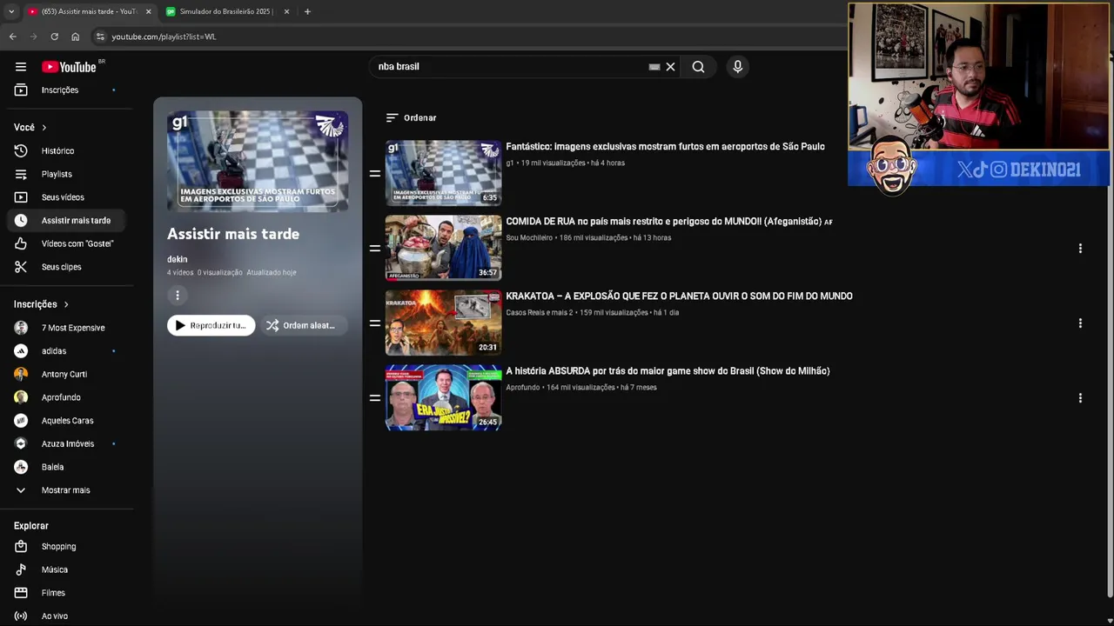Click the playlist cover thumbnail

(258, 162)
